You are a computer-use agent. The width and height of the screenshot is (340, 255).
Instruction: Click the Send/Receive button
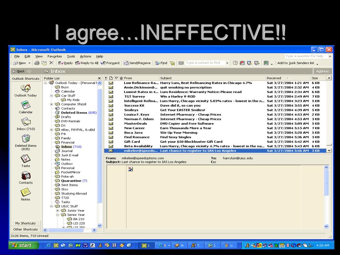click(137, 63)
